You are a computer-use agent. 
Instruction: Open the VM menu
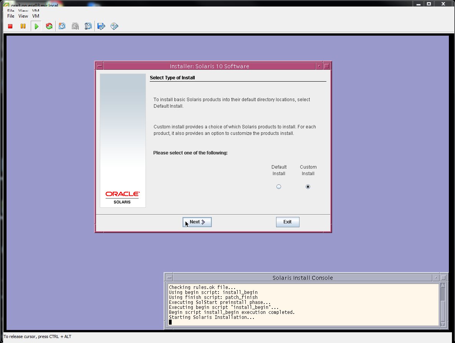(36, 16)
